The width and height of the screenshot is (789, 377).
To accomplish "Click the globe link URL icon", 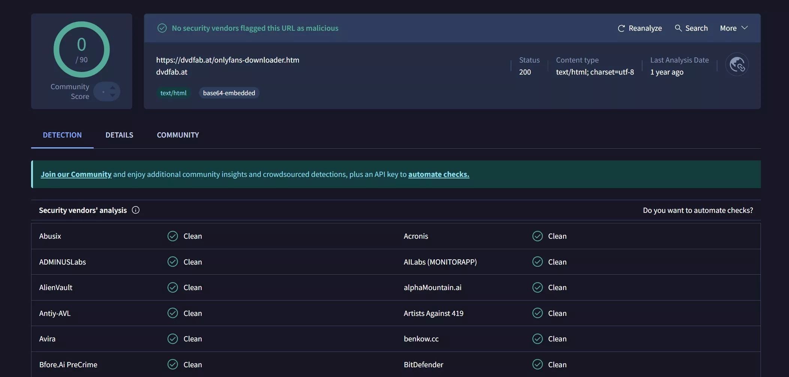I will pyautogui.click(x=737, y=64).
